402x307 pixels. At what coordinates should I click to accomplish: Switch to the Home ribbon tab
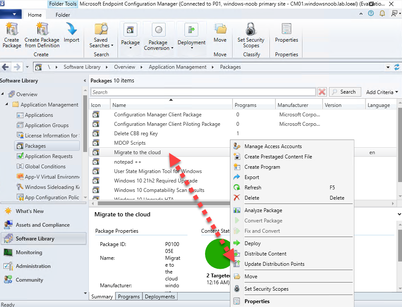(x=35, y=15)
